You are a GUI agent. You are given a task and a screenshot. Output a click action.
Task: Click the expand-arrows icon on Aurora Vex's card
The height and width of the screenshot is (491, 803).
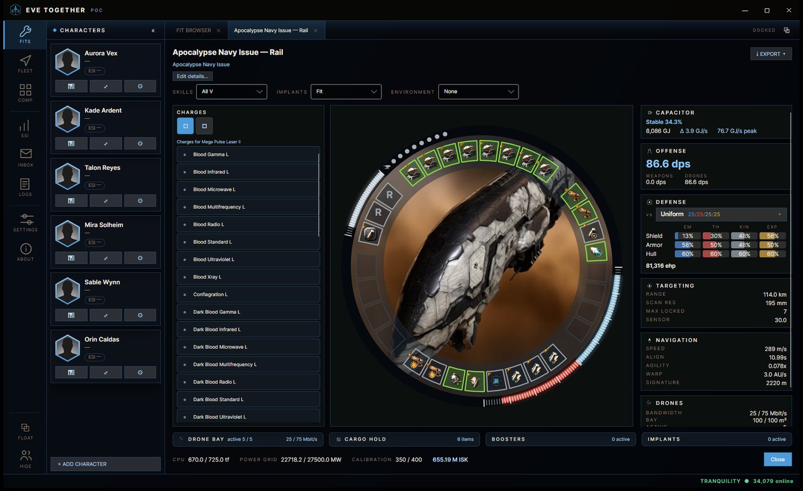(106, 86)
